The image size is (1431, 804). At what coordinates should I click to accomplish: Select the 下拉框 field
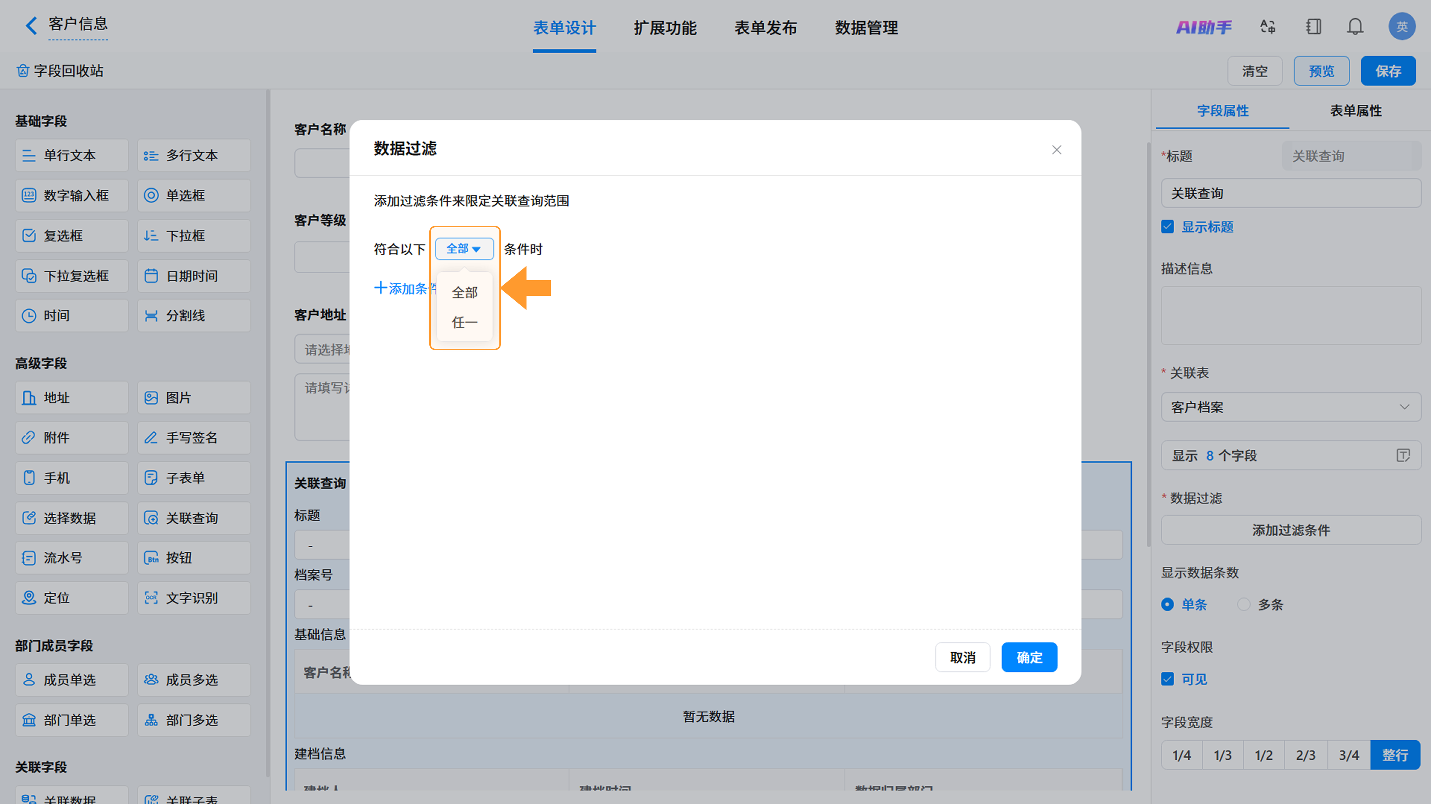coord(194,235)
